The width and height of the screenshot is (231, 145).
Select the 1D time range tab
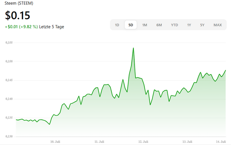click(117, 25)
